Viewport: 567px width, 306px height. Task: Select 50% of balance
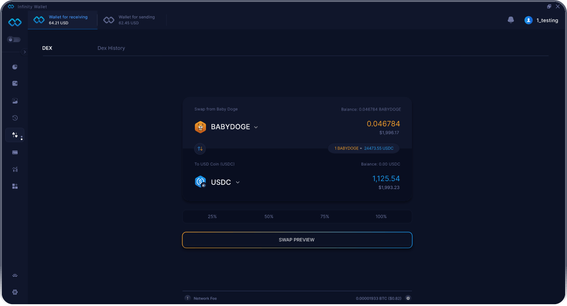tap(269, 216)
